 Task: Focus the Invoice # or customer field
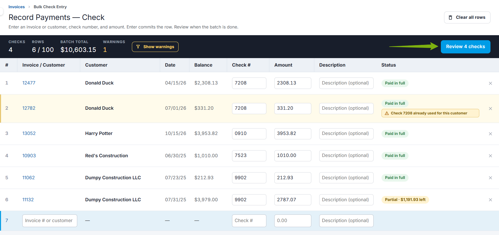tap(50, 221)
